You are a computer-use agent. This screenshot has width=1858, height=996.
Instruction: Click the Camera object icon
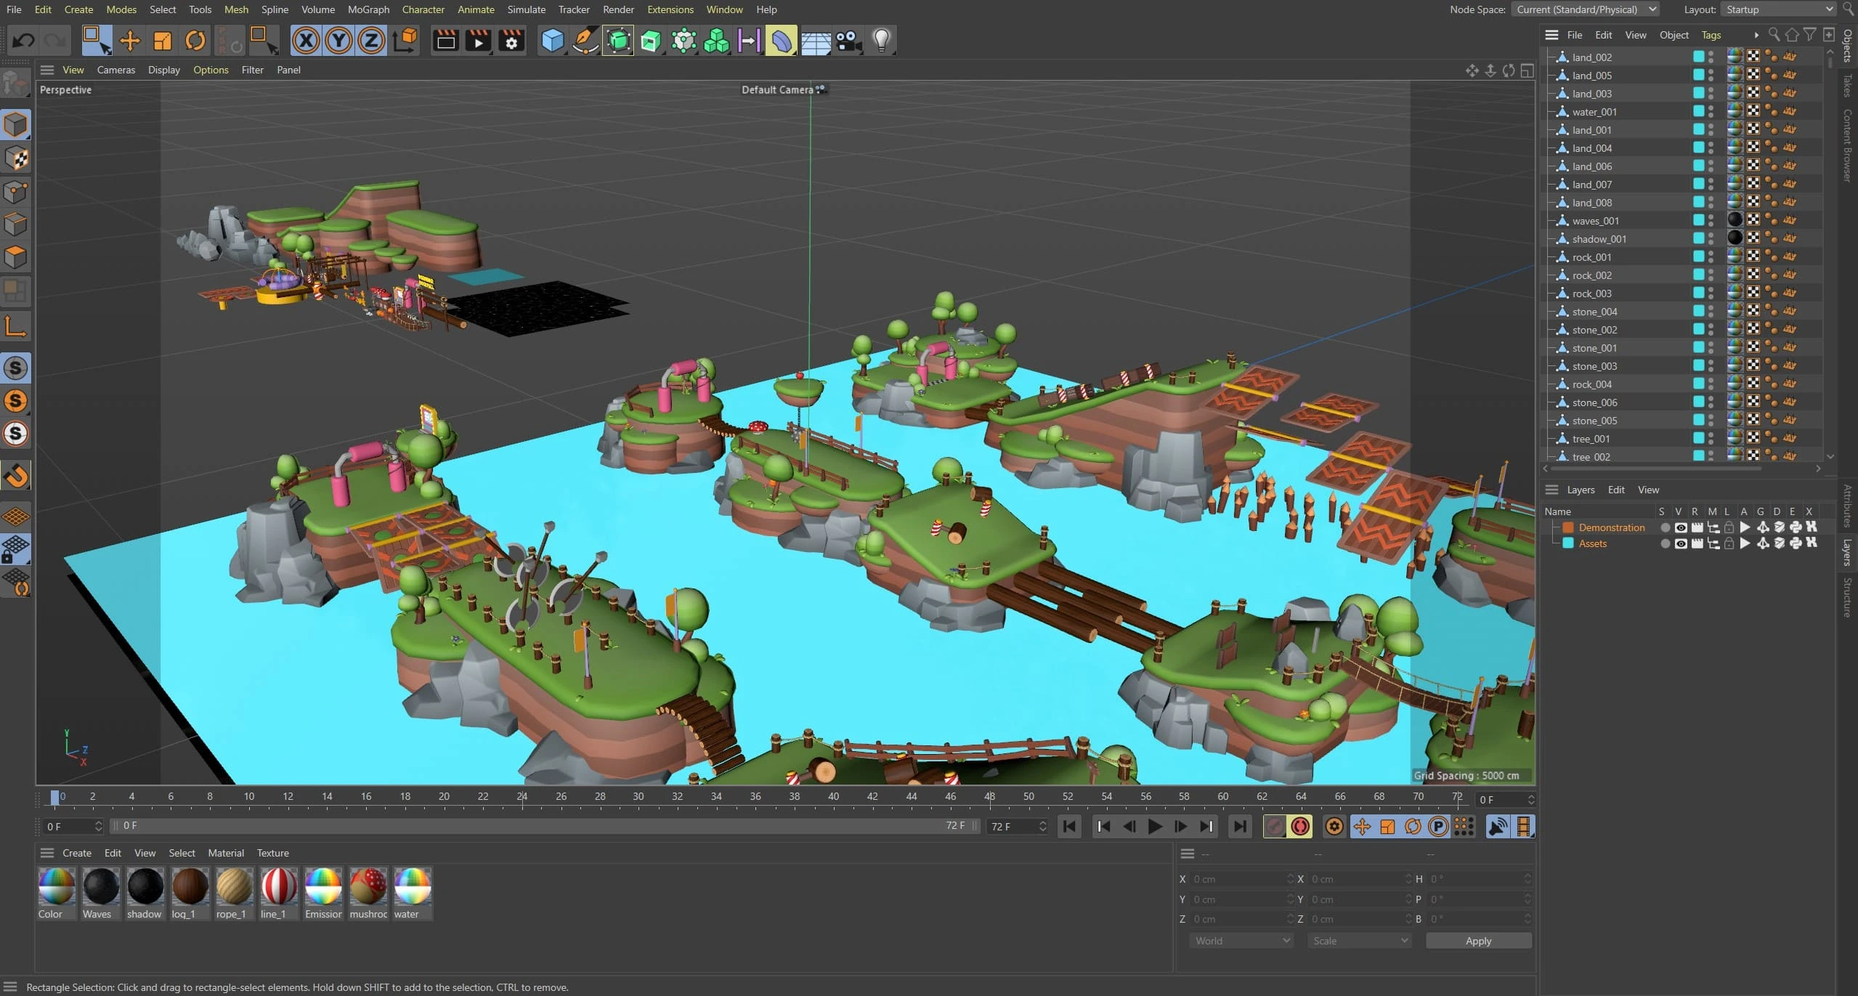point(848,41)
